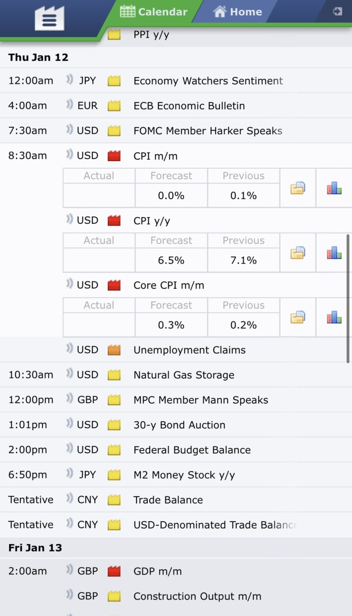Toggle sound icon beside ECB Economic Bulletin
This screenshot has height=616, width=352.
tap(70, 105)
